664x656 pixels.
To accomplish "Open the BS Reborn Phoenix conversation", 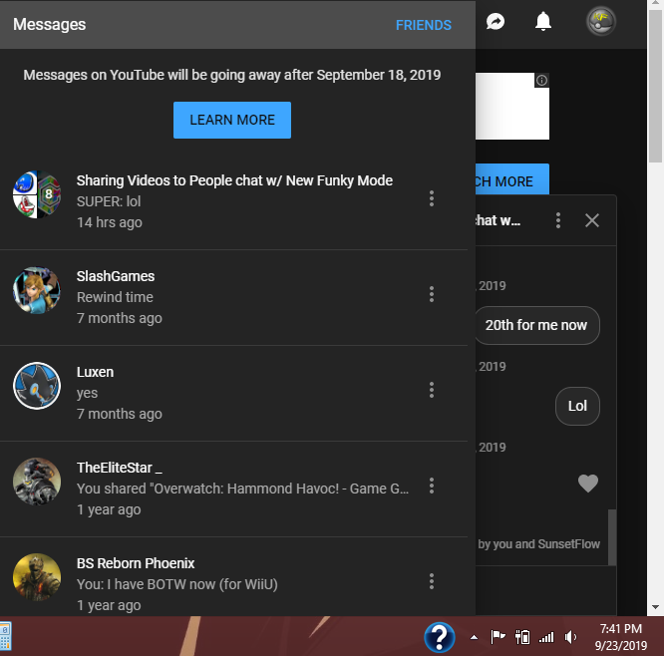I will 233,577.
